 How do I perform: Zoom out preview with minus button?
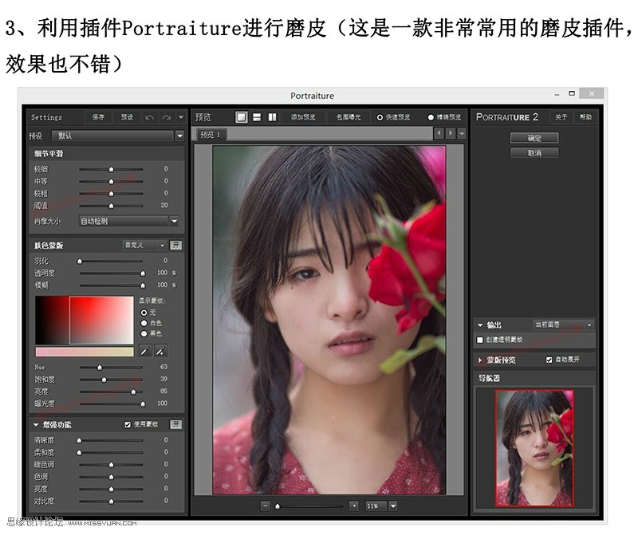click(266, 506)
